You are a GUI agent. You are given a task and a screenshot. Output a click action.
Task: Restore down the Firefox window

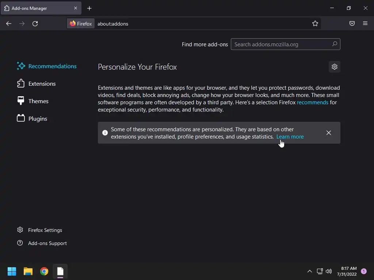[x=349, y=8]
